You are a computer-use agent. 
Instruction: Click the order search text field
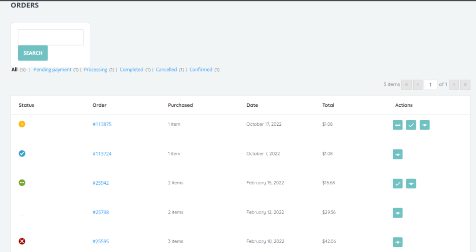[51, 38]
